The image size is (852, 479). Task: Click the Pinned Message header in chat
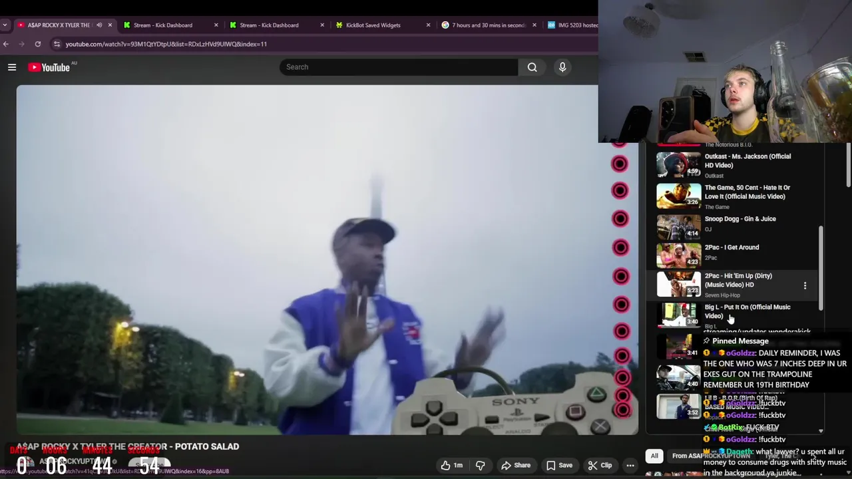(740, 341)
